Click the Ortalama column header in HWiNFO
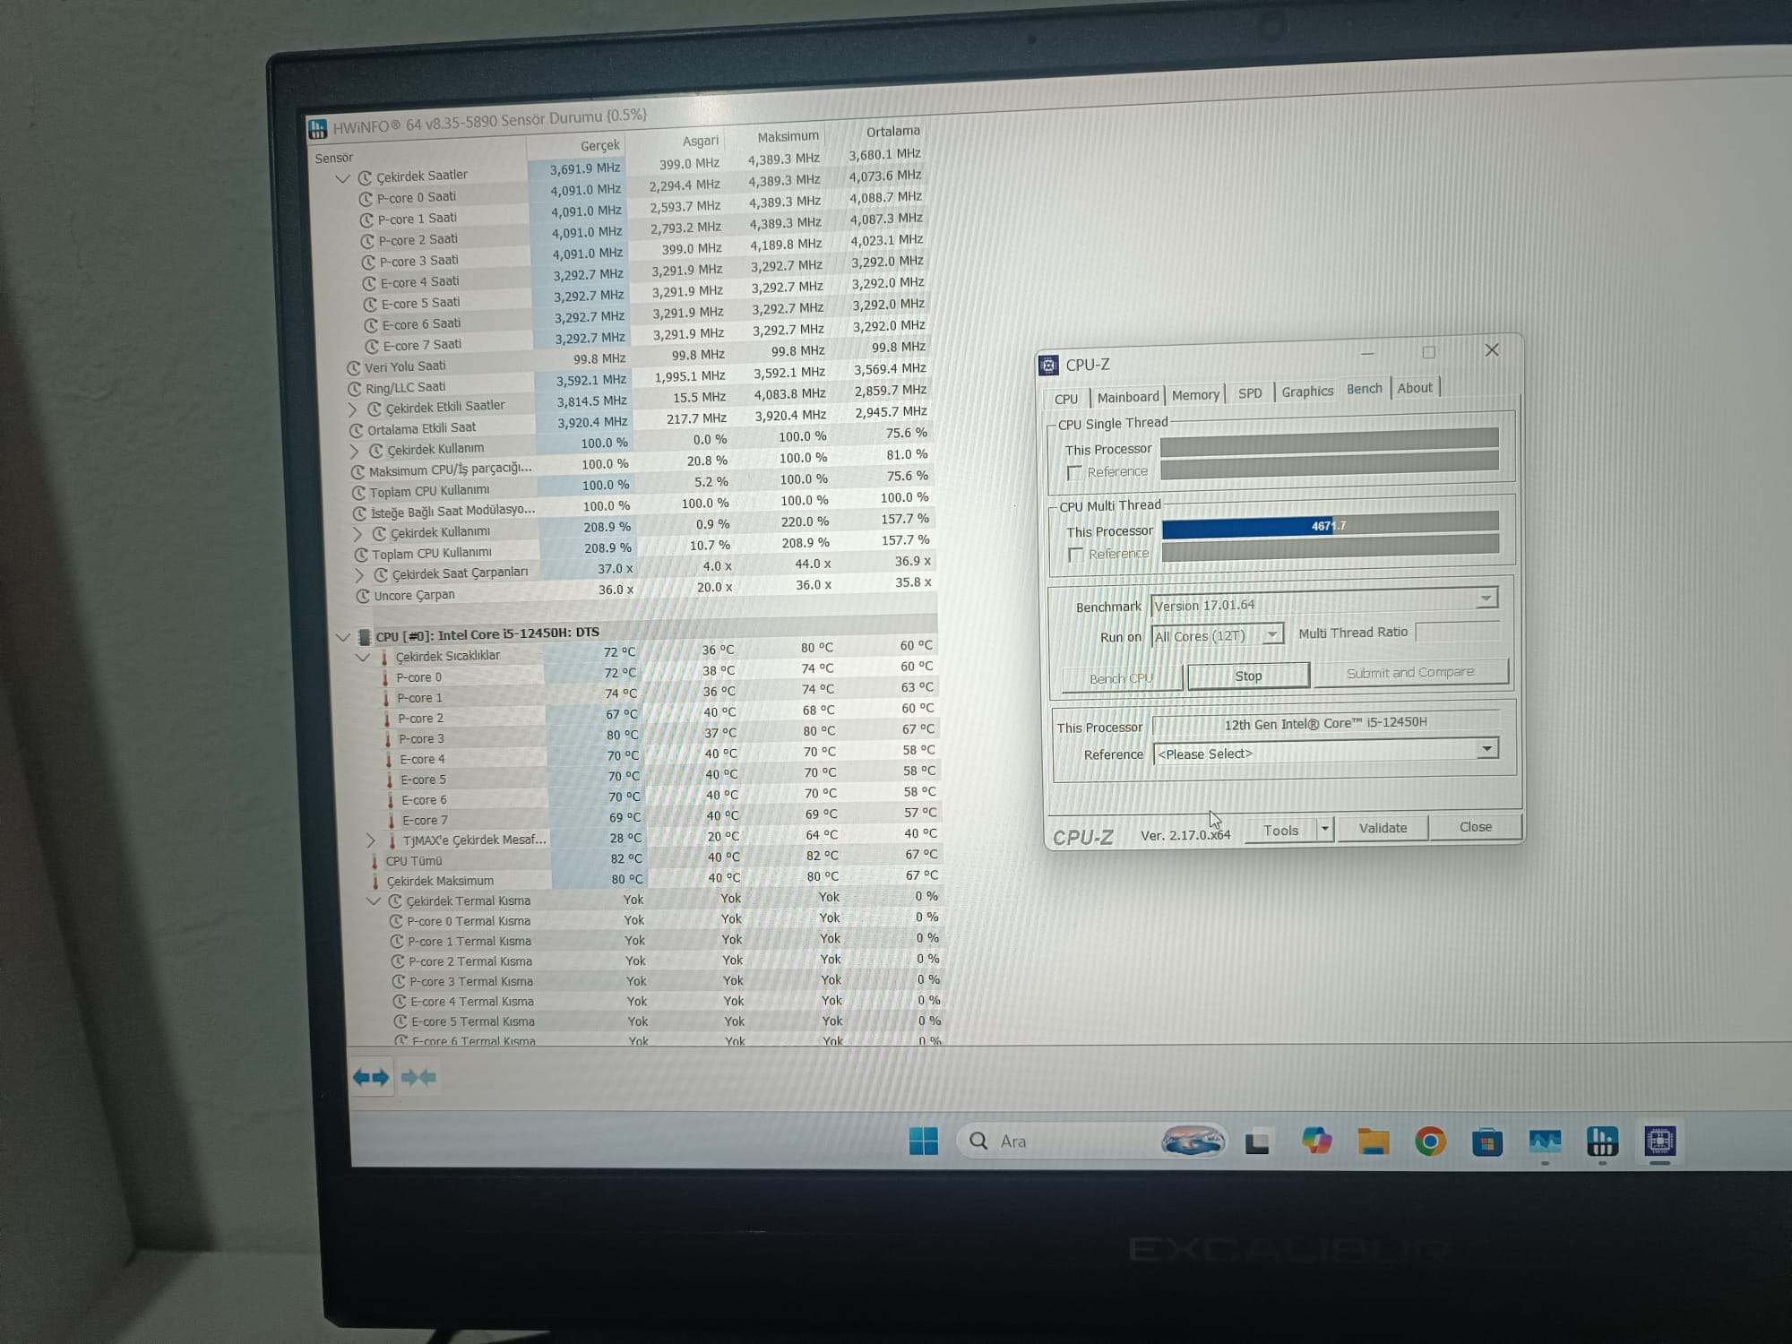The height and width of the screenshot is (1344, 1792). point(892,132)
